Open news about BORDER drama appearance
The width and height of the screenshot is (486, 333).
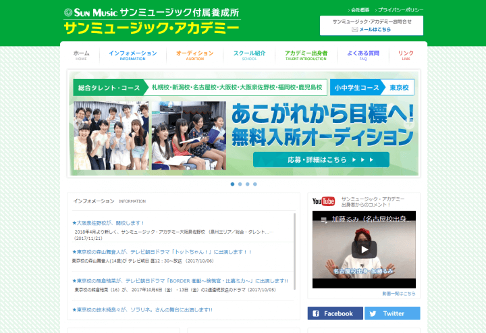point(180,281)
